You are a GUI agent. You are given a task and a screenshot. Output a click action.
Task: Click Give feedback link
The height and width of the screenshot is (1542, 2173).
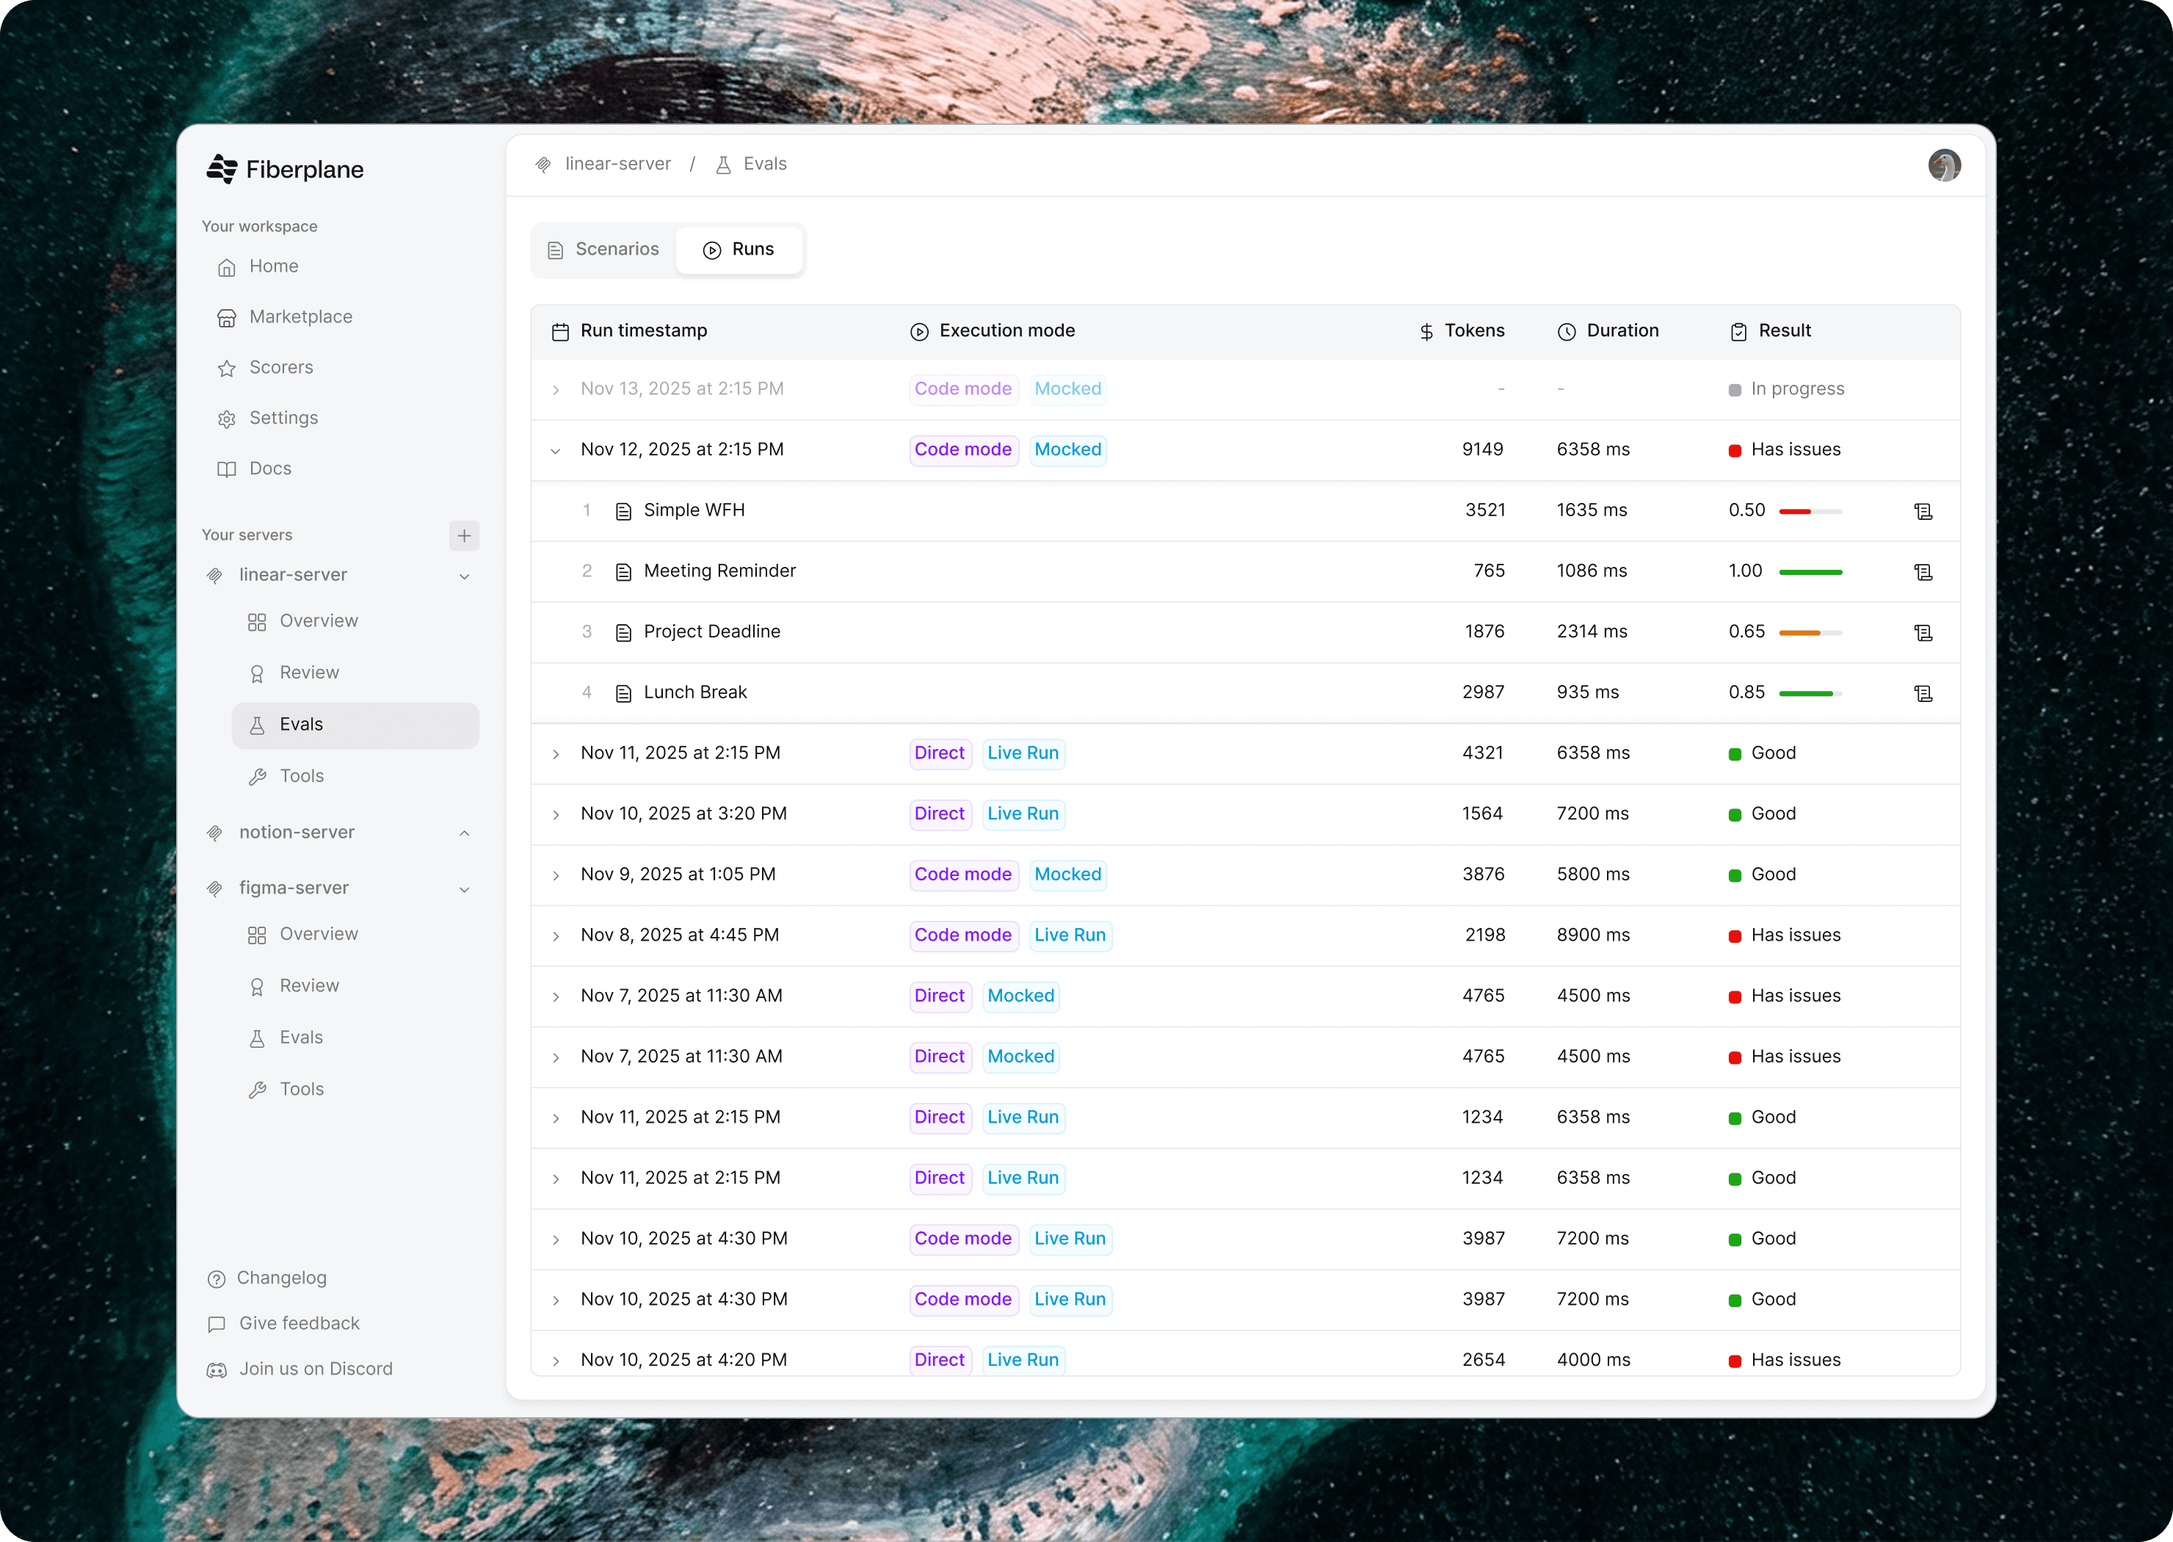(299, 1322)
